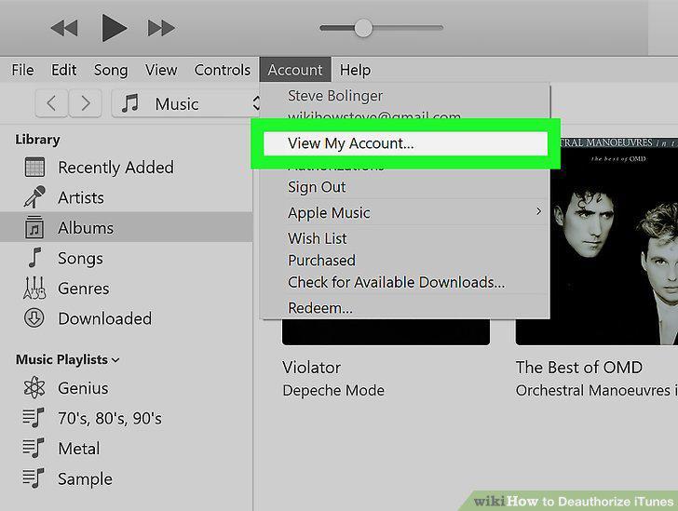Open Purchased from Account menu
678x511 pixels.
(x=321, y=261)
